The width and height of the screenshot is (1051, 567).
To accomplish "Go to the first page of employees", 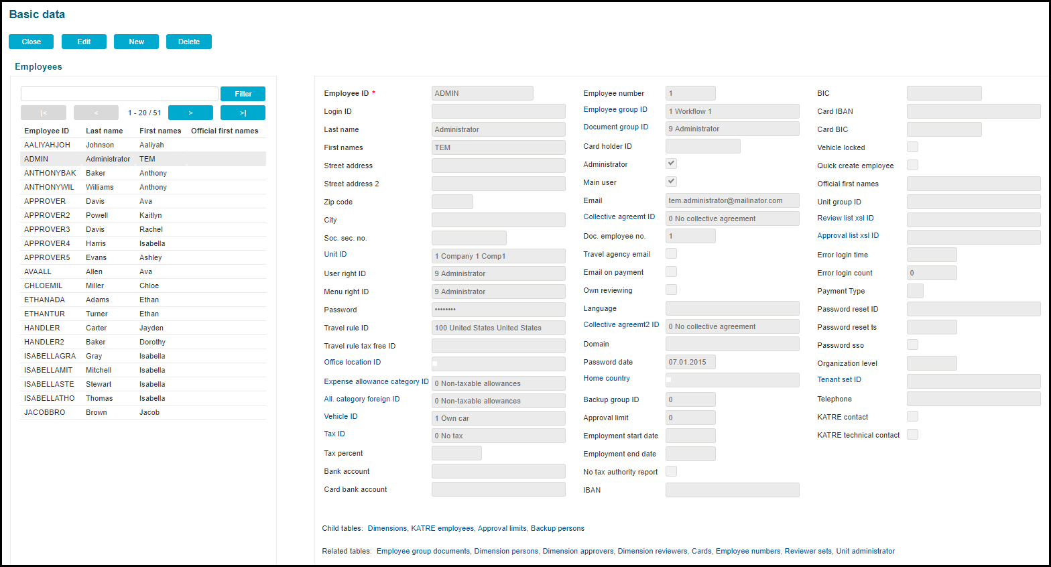I will (x=44, y=113).
